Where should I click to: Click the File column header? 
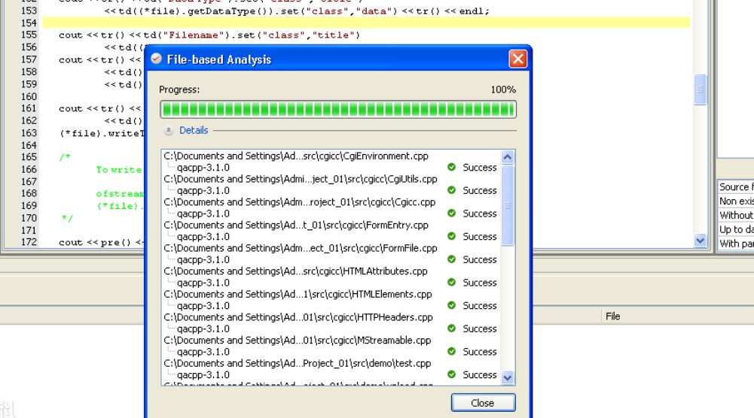tap(613, 317)
